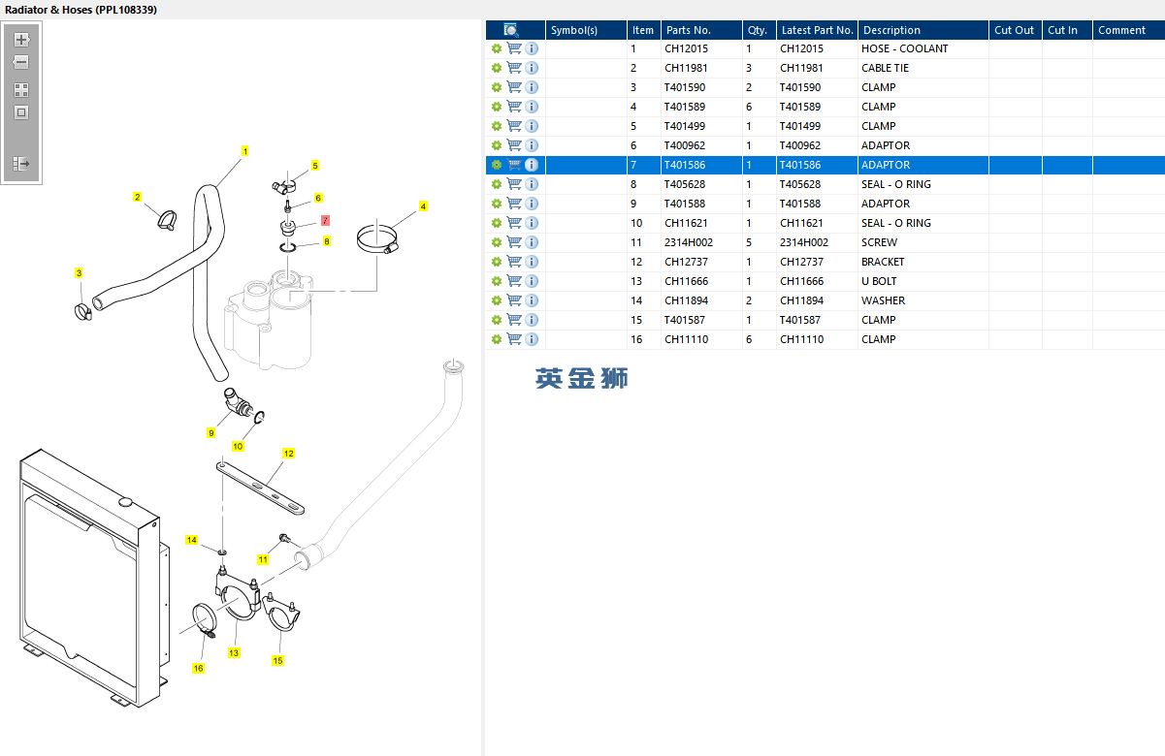This screenshot has height=756, width=1165.
Task: Select callout 10 on the diagram
Action: pos(238,447)
